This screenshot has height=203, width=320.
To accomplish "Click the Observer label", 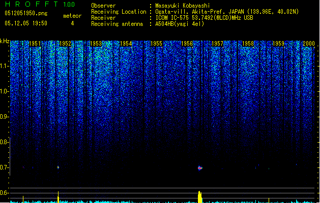I will [103, 6].
